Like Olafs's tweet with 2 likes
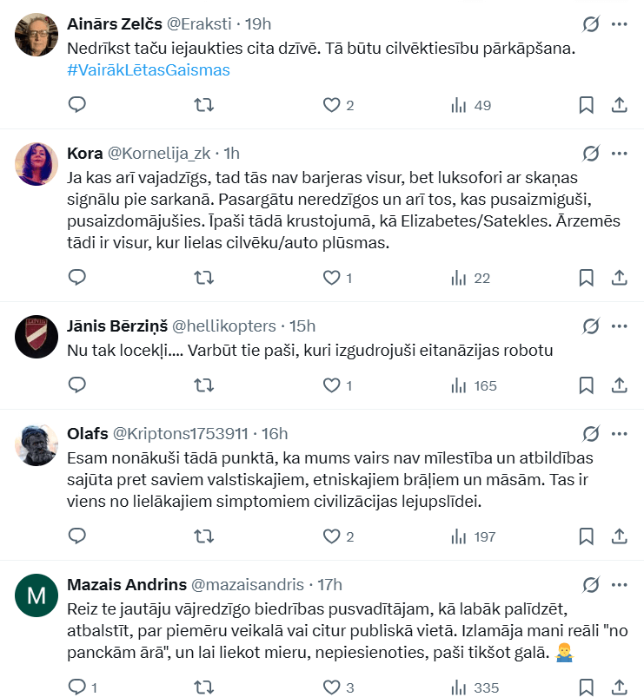Screen dimensions: 644x697 pos(330,536)
